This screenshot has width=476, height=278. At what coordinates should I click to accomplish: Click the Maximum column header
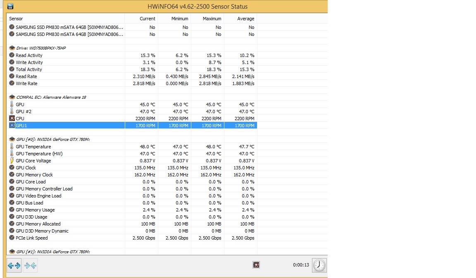[x=208, y=19]
